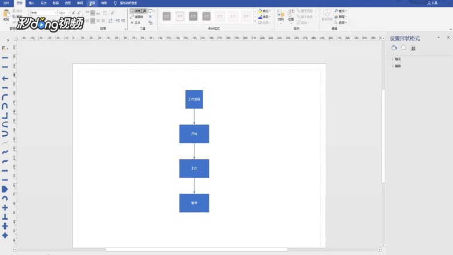Click the second outlined shape style swatch
The width and height of the screenshot is (453, 255).
tap(180, 16)
